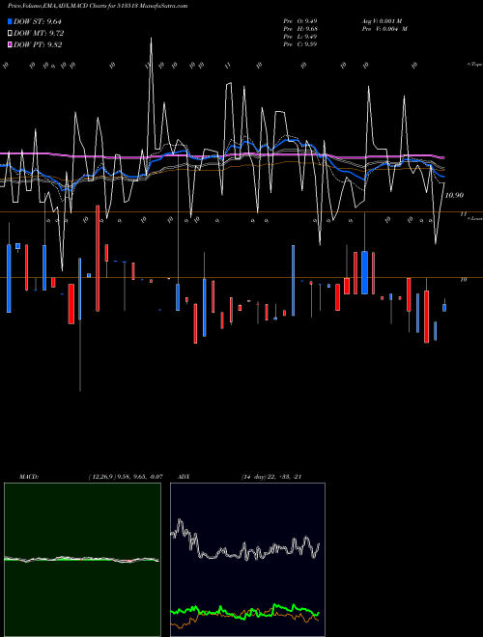Click the blue DOW ST legend swatch

coord(10,21)
